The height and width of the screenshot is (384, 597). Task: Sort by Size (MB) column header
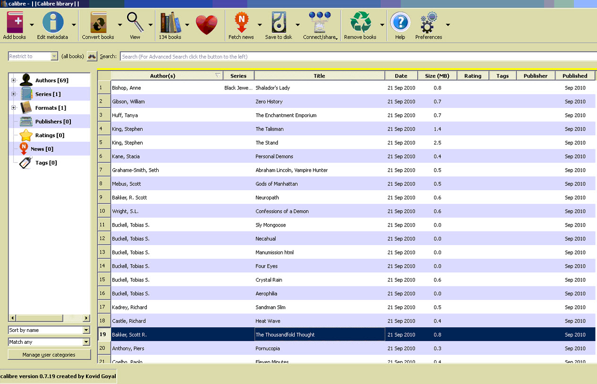pyautogui.click(x=437, y=76)
